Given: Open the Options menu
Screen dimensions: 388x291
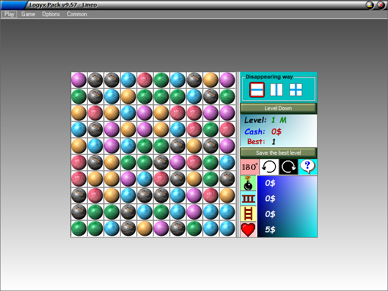Looking at the screenshot, I should (51, 14).
